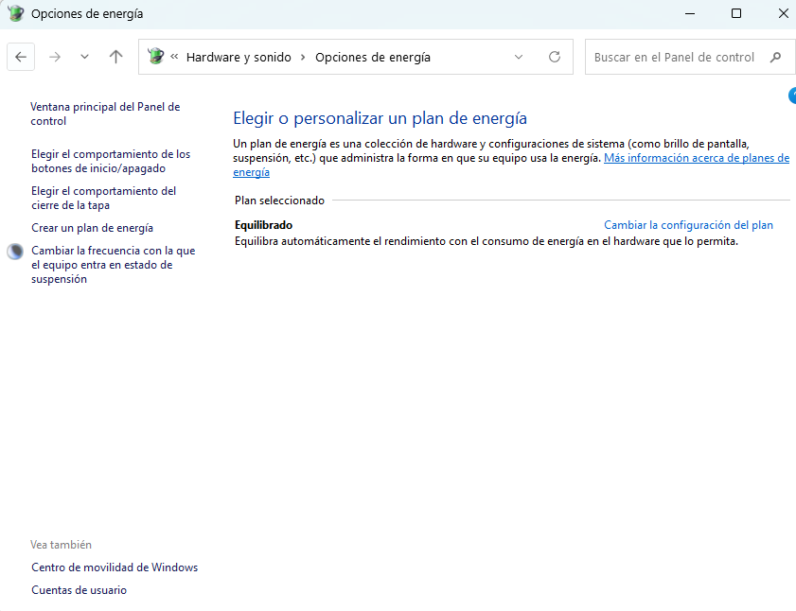This screenshot has height=611, width=796.
Task: Expand the recent pages dropdown arrow
Action: (x=83, y=57)
